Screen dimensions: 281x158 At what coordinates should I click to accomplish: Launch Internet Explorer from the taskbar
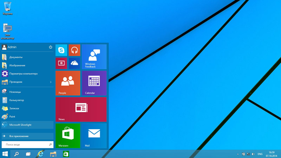tap(40, 154)
